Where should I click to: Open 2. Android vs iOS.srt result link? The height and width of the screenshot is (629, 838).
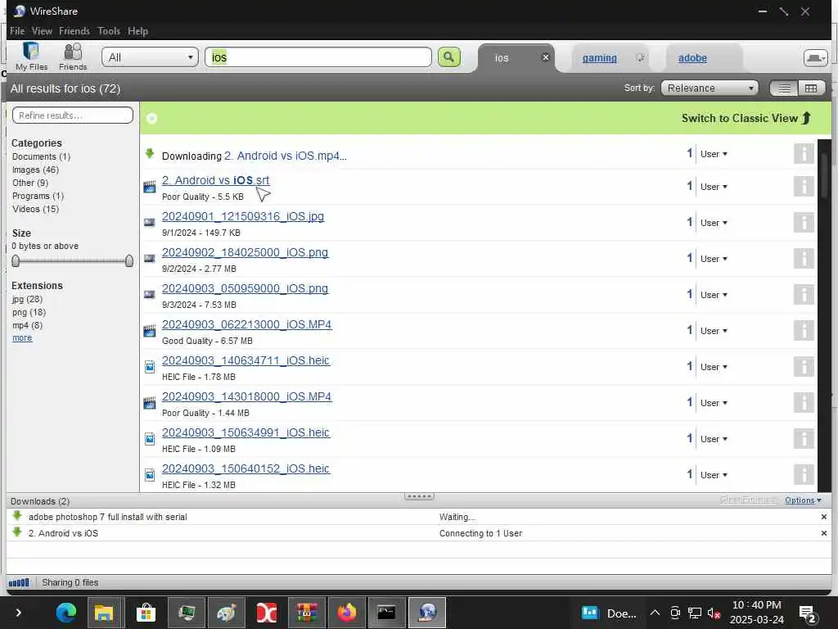click(215, 180)
